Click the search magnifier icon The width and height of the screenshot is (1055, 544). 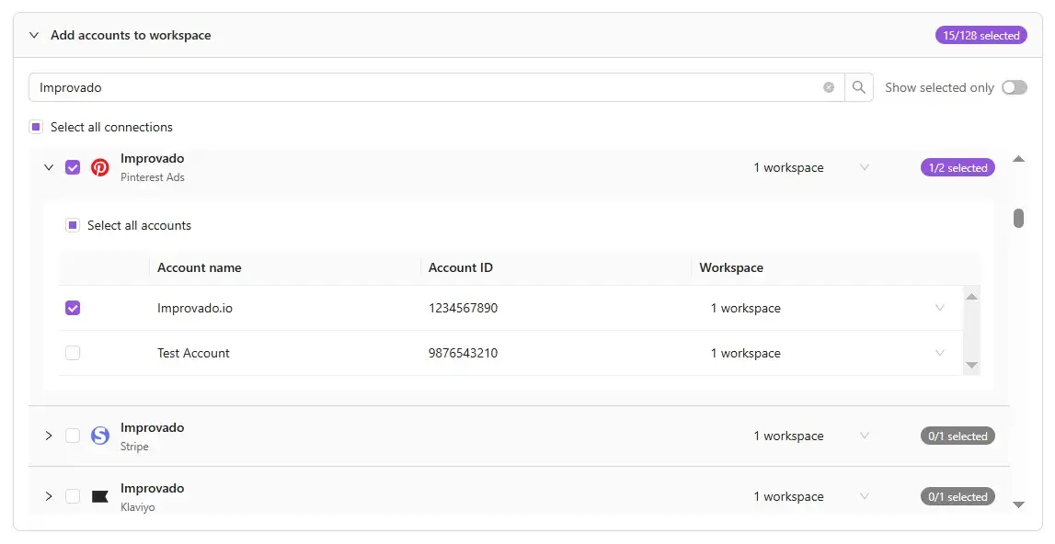[x=858, y=87]
